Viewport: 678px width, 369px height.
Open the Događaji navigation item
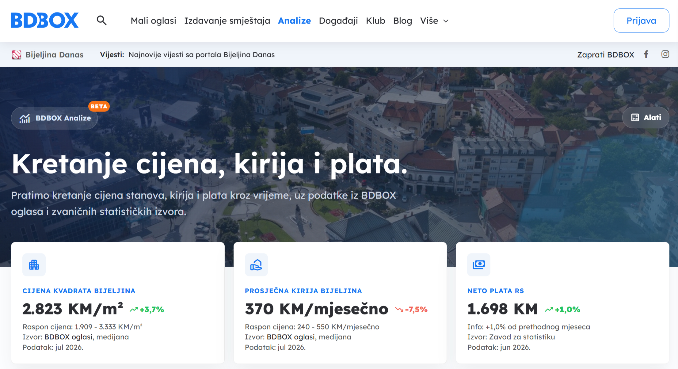click(338, 21)
